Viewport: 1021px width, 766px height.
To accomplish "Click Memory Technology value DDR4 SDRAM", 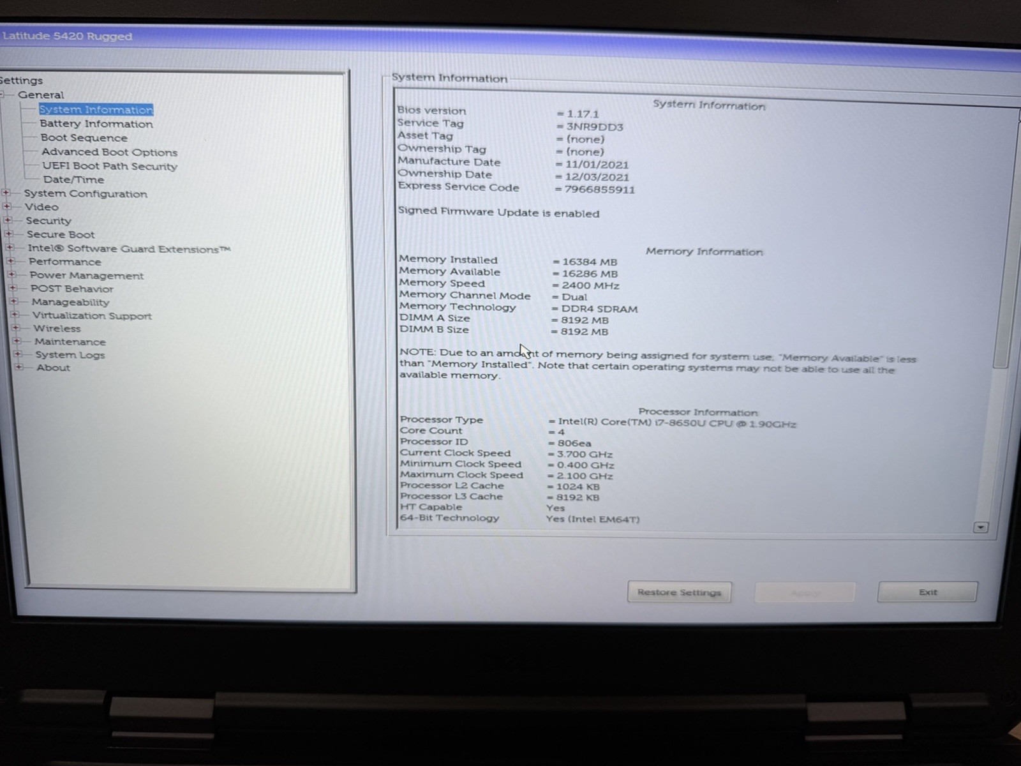I will (599, 310).
